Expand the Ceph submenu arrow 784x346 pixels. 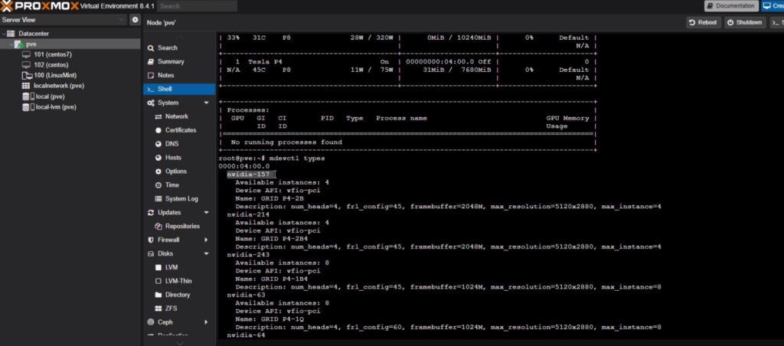click(206, 322)
